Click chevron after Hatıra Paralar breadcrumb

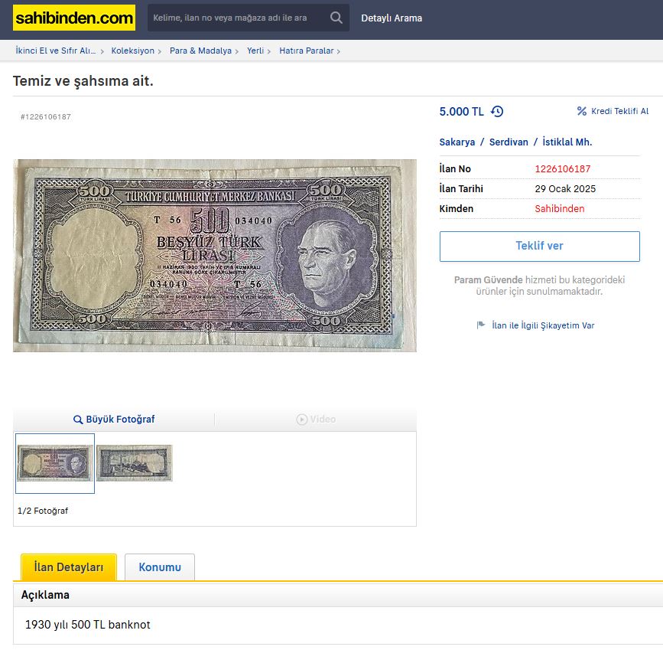point(339,51)
